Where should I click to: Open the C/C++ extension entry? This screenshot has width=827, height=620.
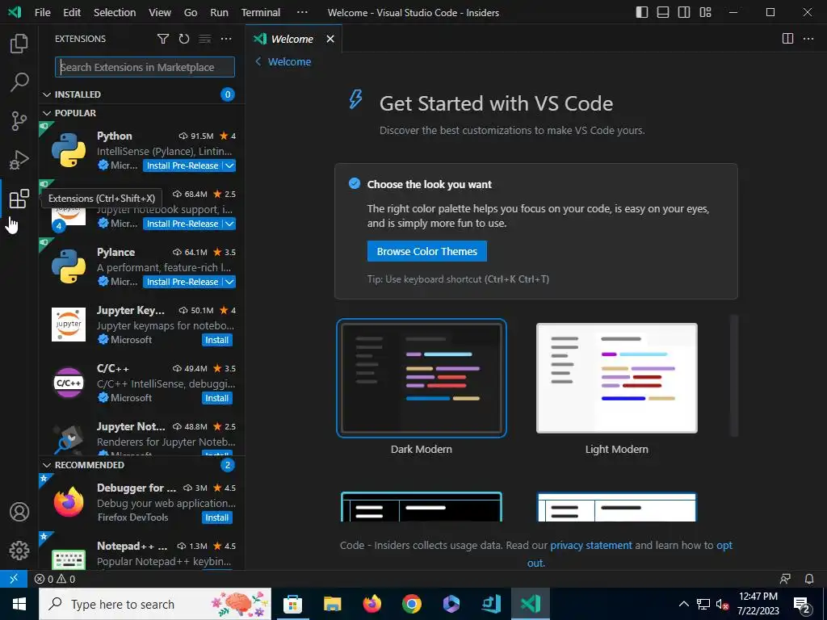coord(142,383)
